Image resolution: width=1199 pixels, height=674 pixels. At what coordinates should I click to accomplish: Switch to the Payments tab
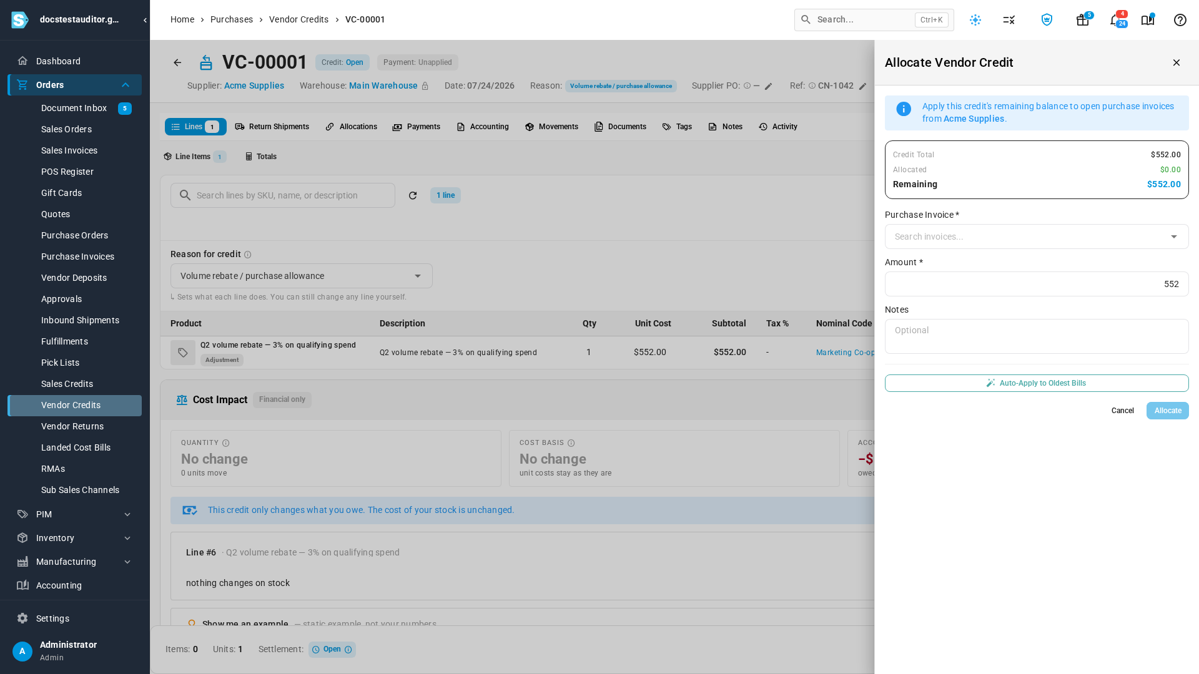417,127
